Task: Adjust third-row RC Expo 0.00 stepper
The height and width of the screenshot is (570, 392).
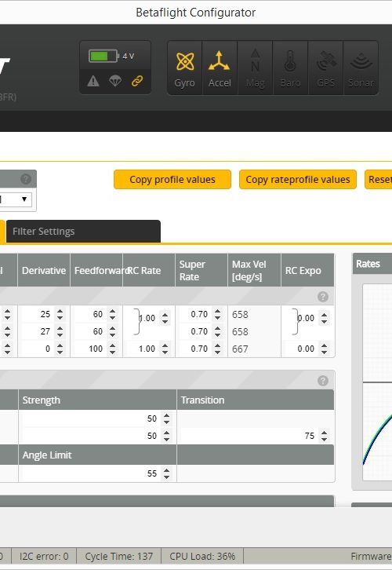Action: pyautogui.click(x=324, y=349)
